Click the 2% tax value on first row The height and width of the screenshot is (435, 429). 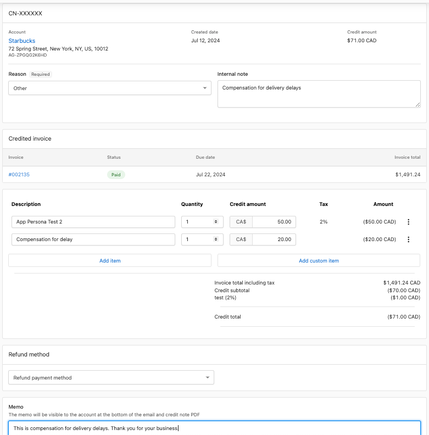pyautogui.click(x=324, y=222)
